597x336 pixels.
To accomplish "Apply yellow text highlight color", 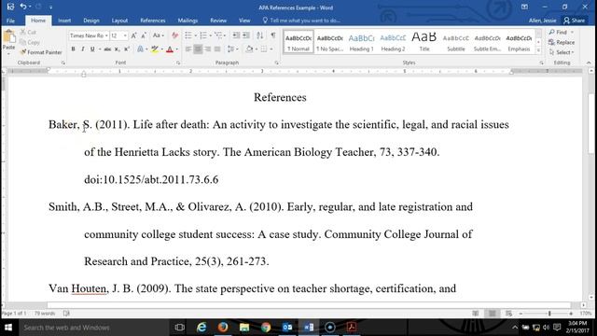I will (154, 49).
